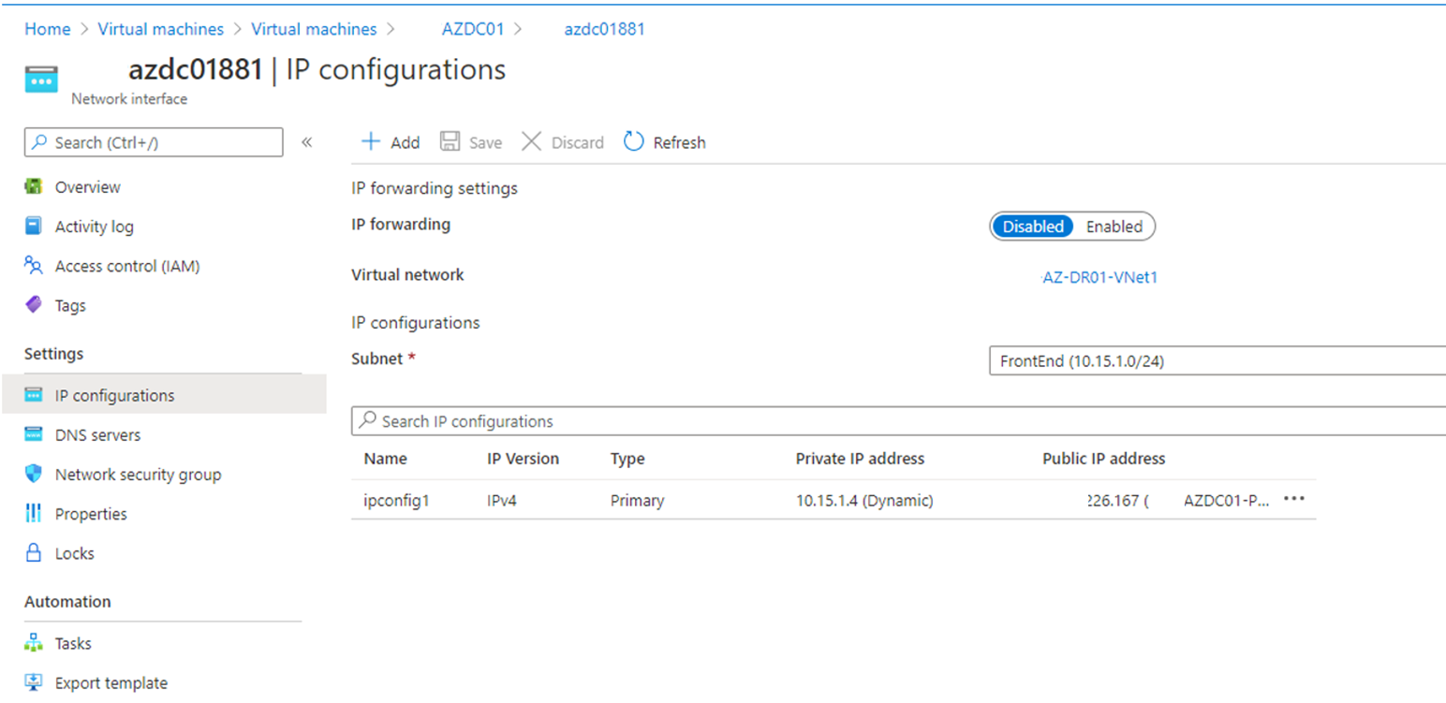Click azdc01881 breadcrumb link
Viewport: 1446px width, 703px height.
(x=604, y=29)
